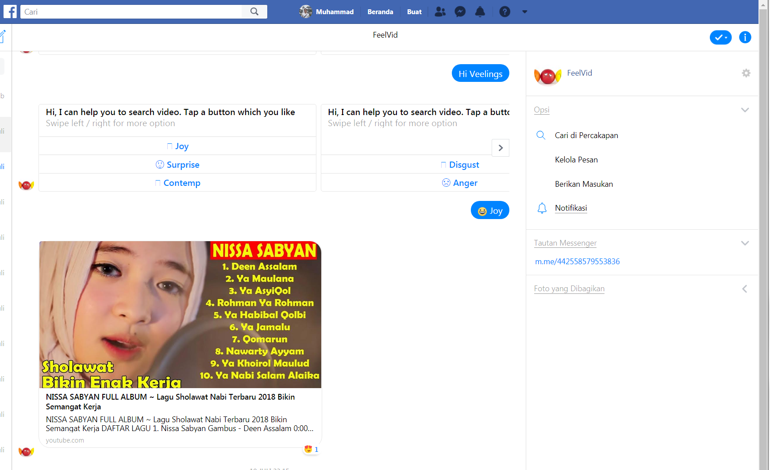Open the FeelVid name link in side panel
This screenshot has width=770, height=470.
(579, 73)
